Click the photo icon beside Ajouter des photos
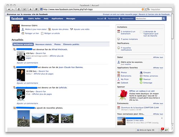The width and height of the screenshot is (179, 137). pos(49,29)
